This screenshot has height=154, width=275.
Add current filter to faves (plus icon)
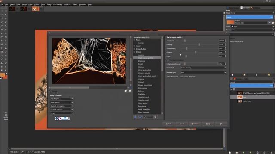pyautogui.click(x=135, y=117)
